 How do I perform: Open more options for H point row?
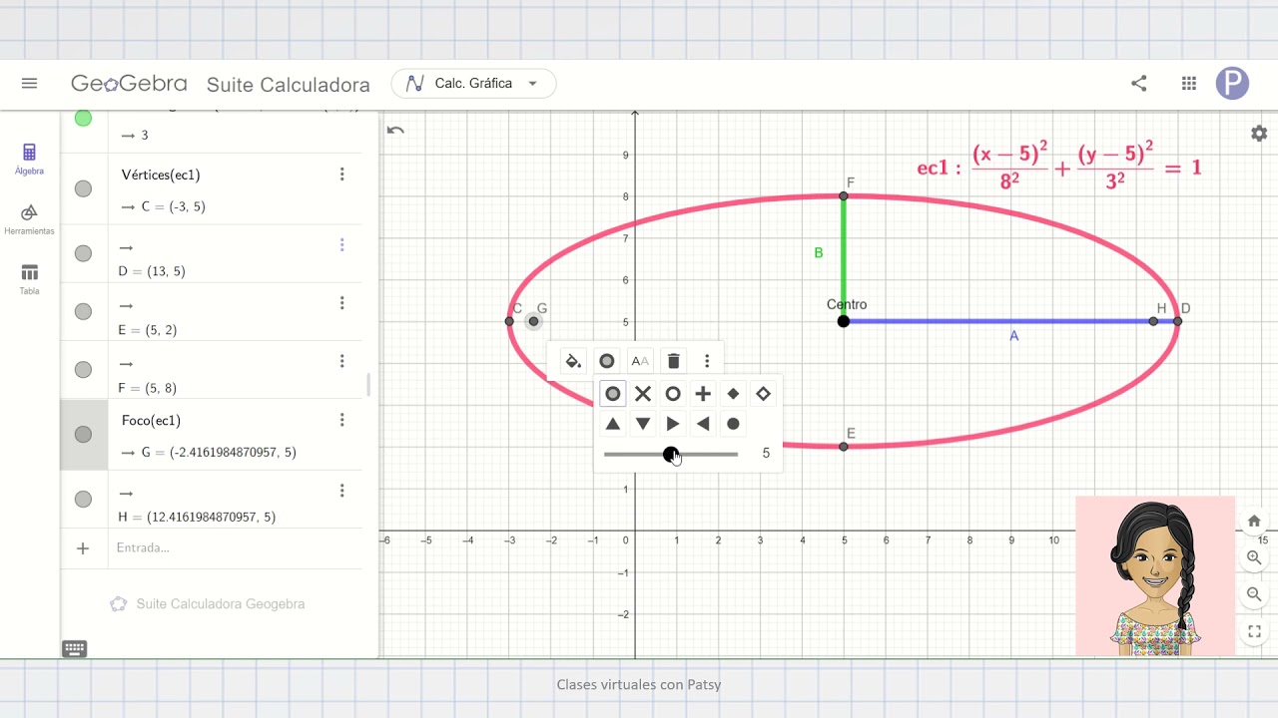point(341,491)
